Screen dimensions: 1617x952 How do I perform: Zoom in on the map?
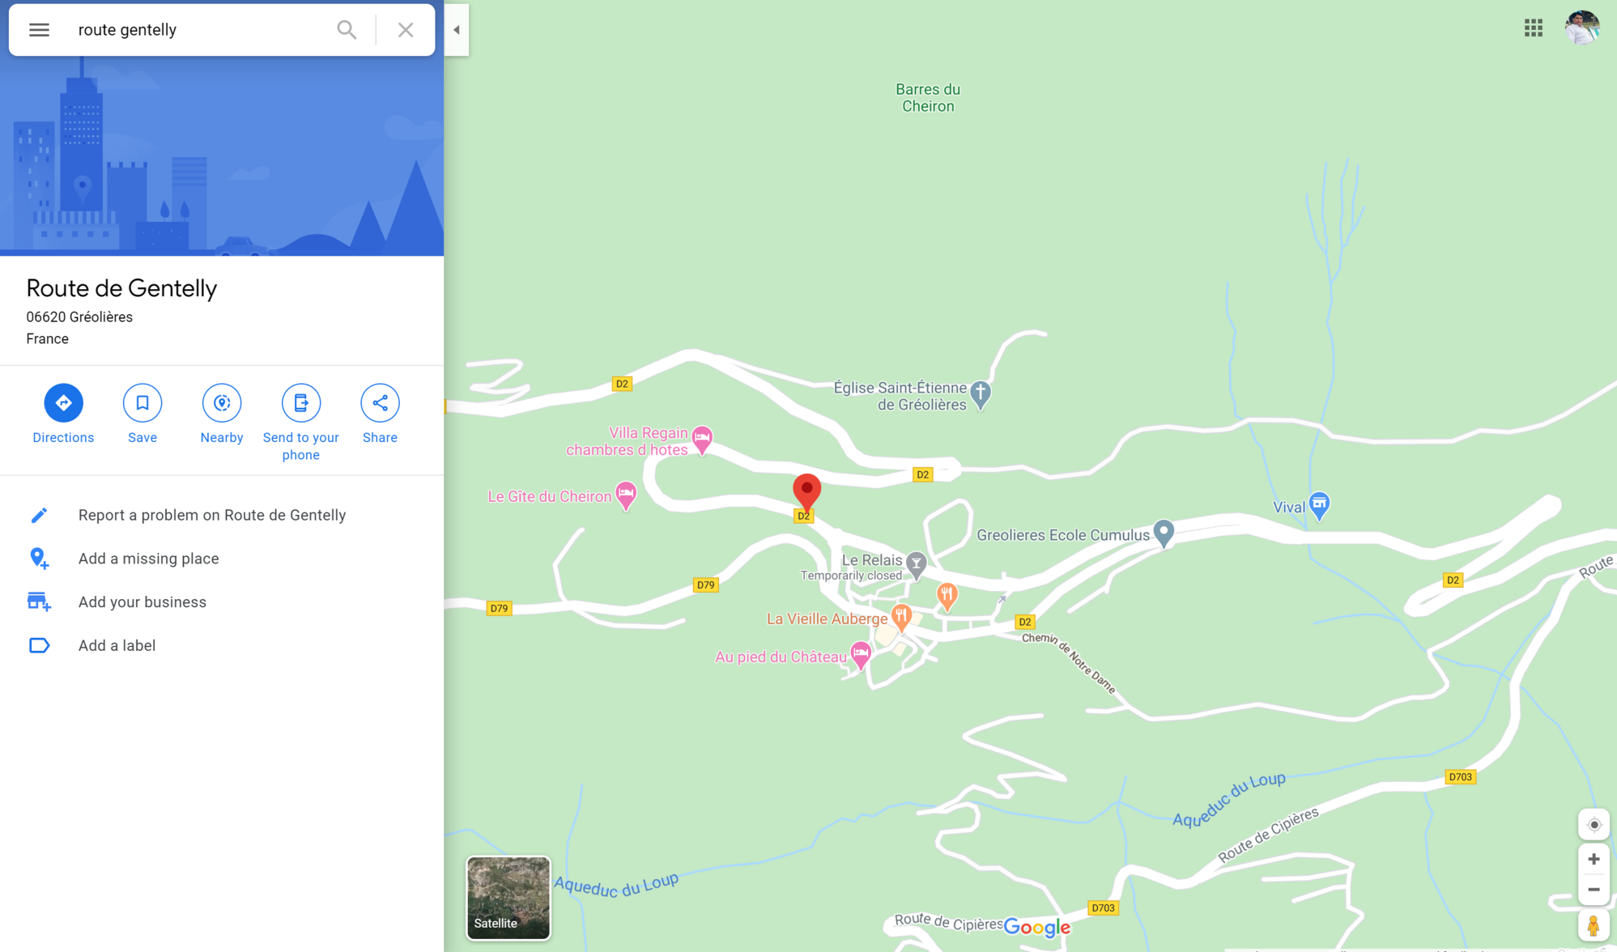tap(1594, 860)
